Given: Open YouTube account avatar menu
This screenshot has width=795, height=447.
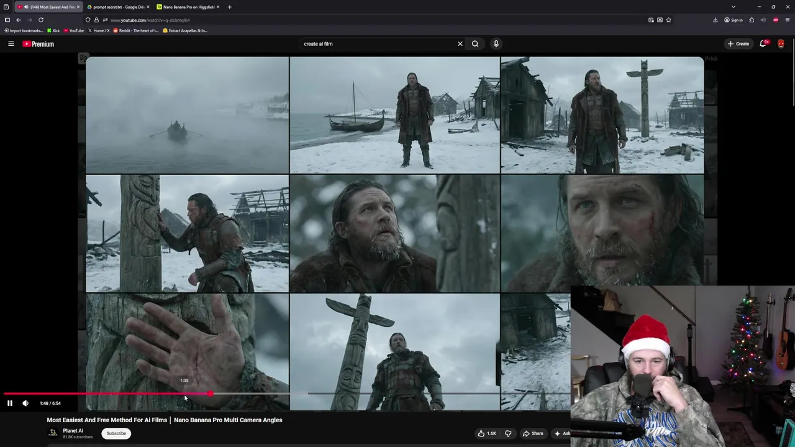Looking at the screenshot, I should click(x=781, y=44).
